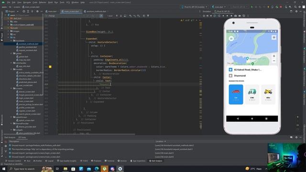The height and width of the screenshot is (172, 306).
Task: Select the Bike ride option card
Action: pos(268,95)
